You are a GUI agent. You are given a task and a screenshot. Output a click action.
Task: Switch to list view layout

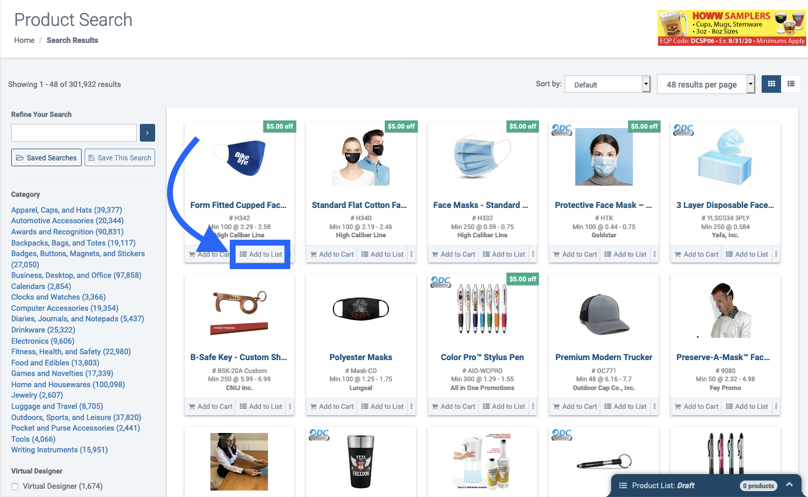[x=791, y=84]
